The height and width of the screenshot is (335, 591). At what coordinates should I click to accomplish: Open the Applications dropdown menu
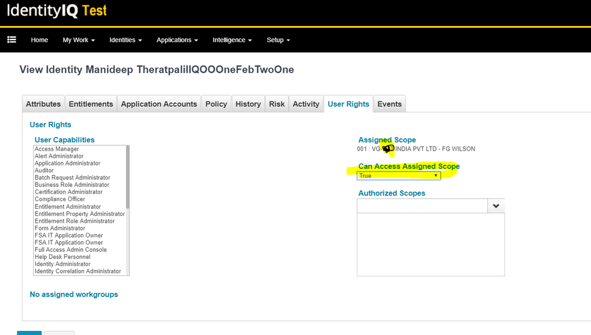click(177, 40)
